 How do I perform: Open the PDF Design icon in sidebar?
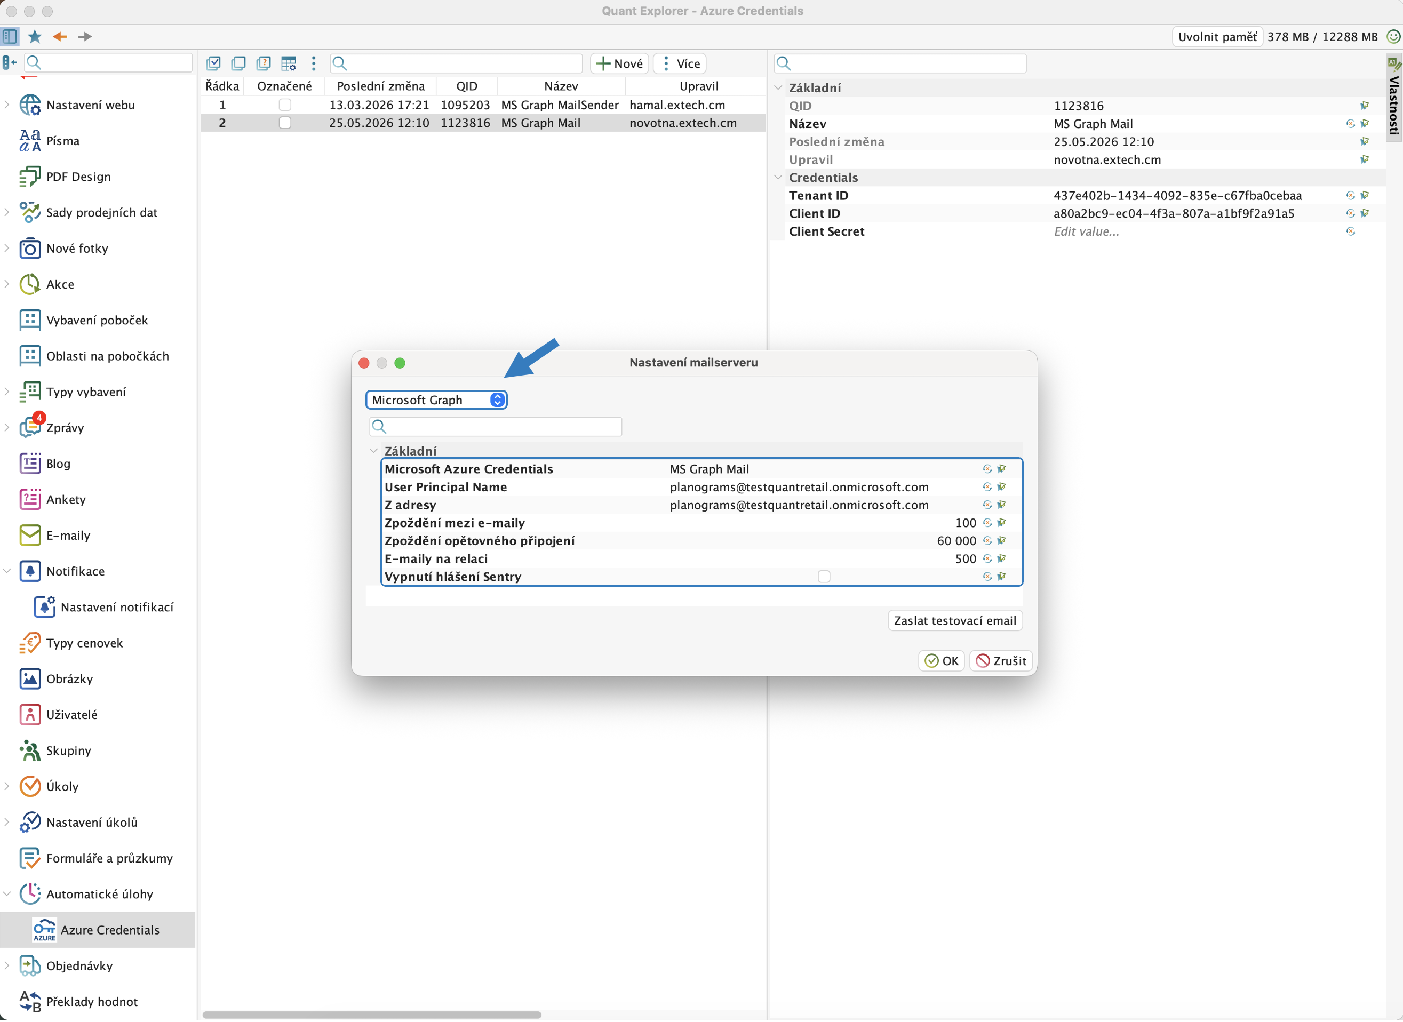[x=30, y=177]
